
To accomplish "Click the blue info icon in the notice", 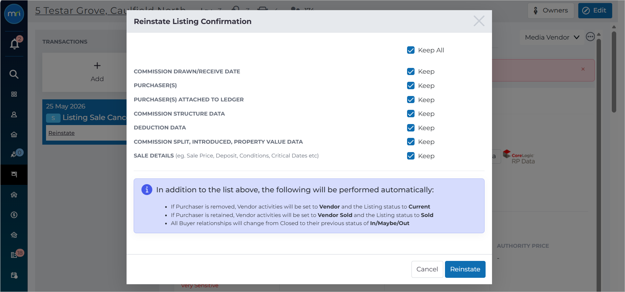I will pyautogui.click(x=147, y=190).
